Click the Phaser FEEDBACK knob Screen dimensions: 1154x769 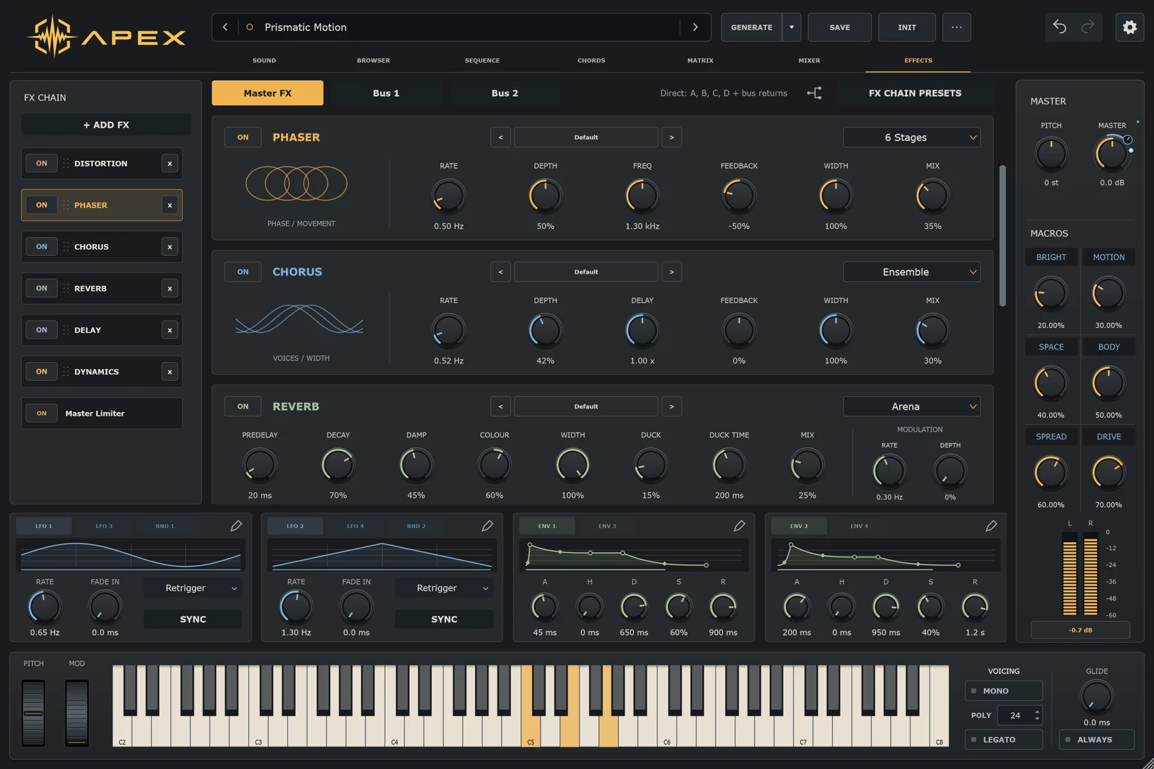(739, 196)
